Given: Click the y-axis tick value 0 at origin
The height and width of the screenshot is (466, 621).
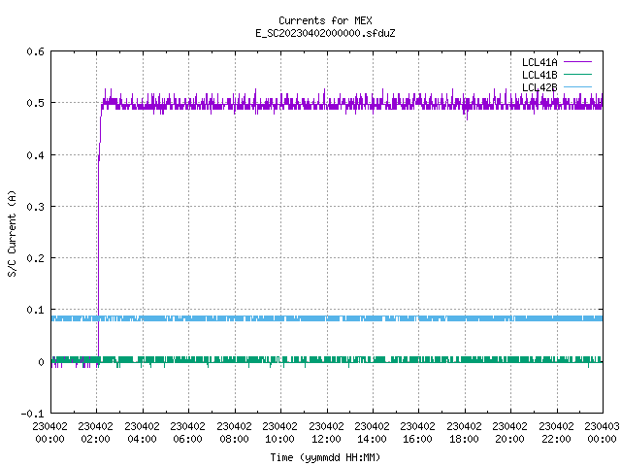Looking at the screenshot, I should tap(41, 362).
